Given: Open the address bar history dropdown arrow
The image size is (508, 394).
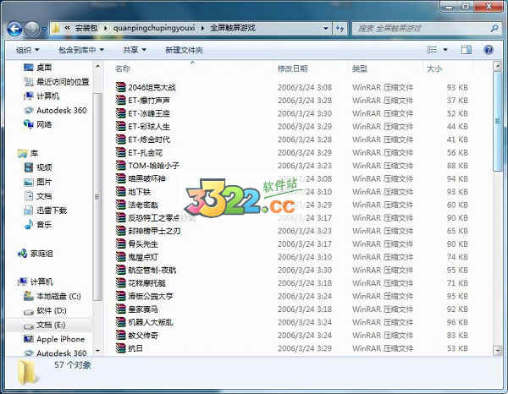Looking at the screenshot, I should coord(326,29).
